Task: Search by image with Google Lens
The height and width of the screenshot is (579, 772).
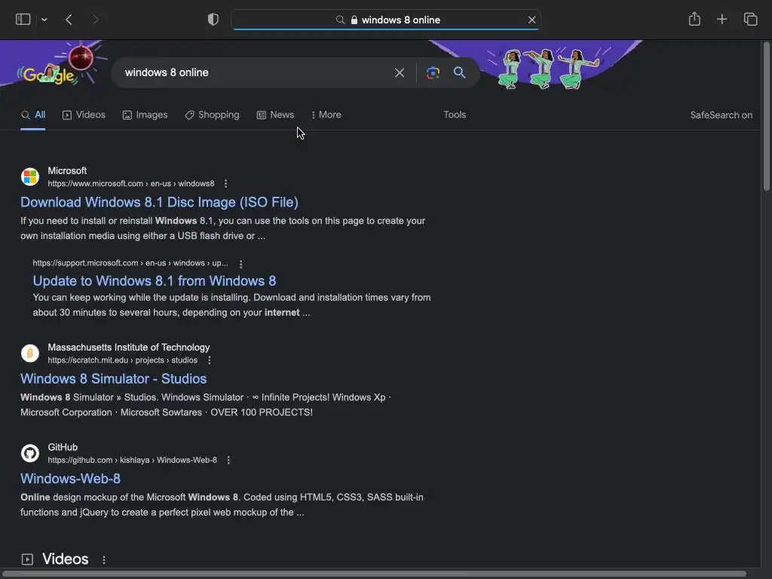Action: [433, 73]
